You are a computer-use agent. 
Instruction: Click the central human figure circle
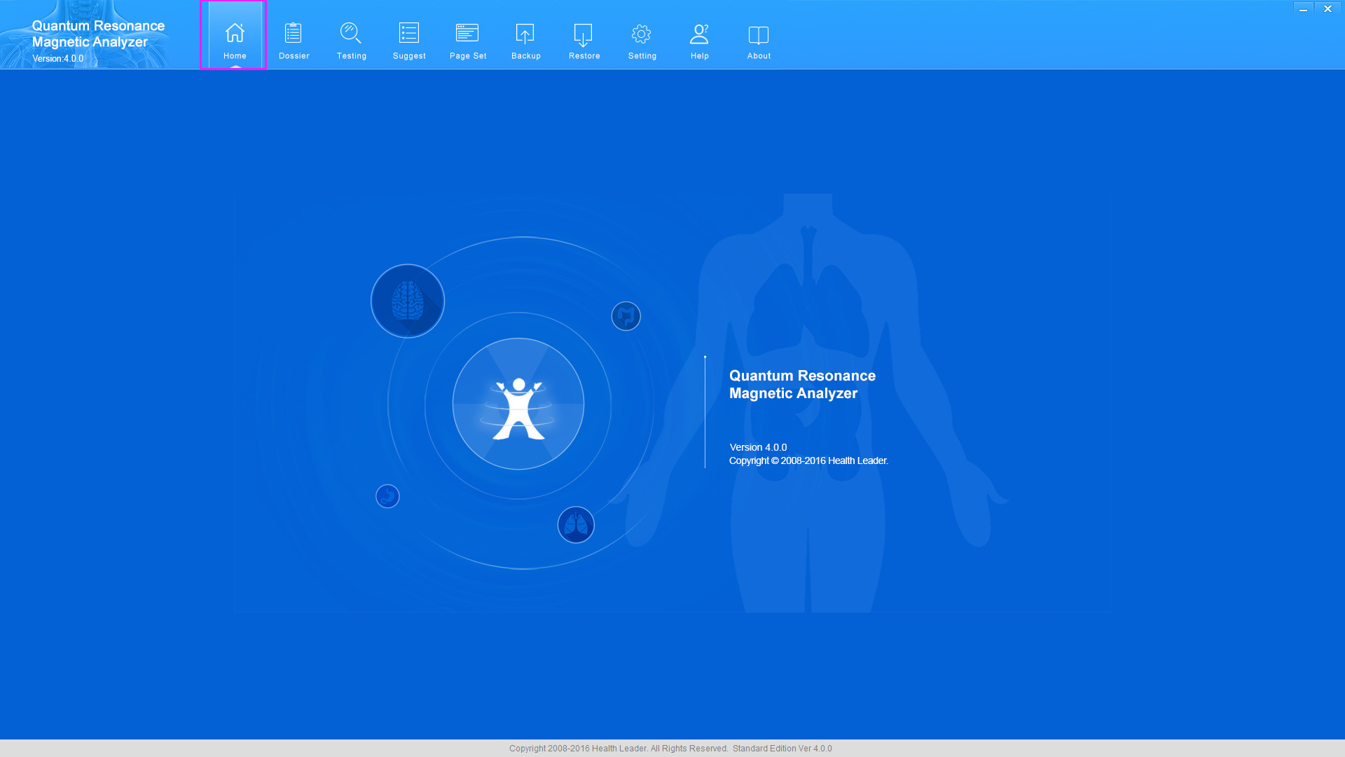tap(518, 404)
